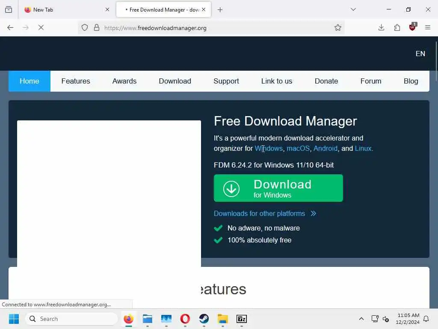Open the Features menu item

click(x=76, y=81)
